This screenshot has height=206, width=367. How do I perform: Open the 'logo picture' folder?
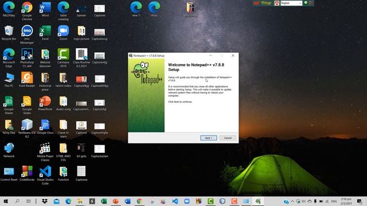tap(81, 33)
